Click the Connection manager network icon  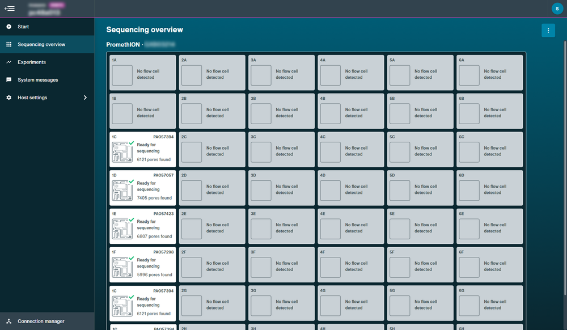pyautogui.click(x=9, y=321)
